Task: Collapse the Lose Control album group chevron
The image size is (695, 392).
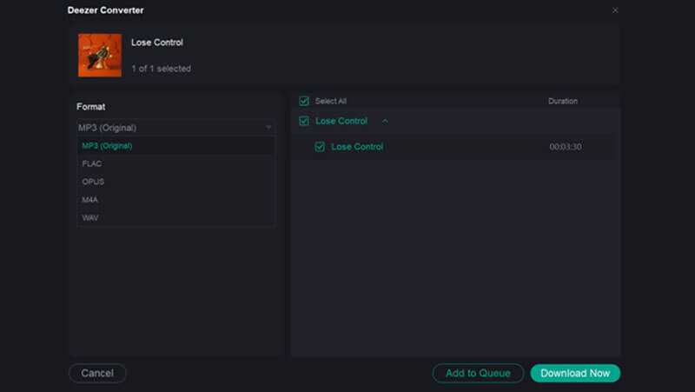Action: [385, 121]
